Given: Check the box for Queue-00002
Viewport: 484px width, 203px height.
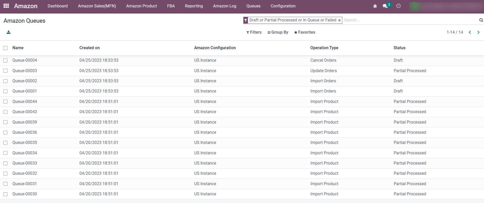Looking at the screenshot, I should click(x=5, y=81).
